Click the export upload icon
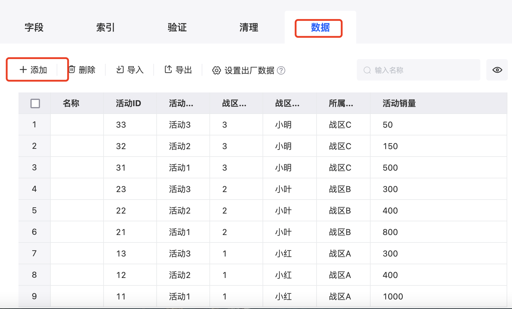512x309 pixels. [x=168, y=69]
